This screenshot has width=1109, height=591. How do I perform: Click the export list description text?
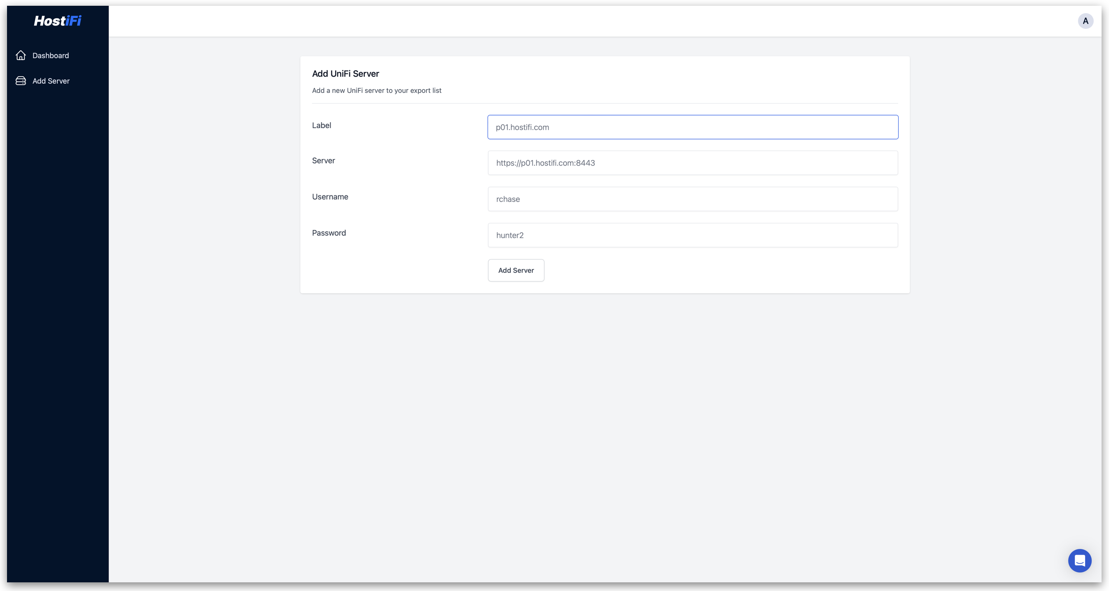point(377,90)
